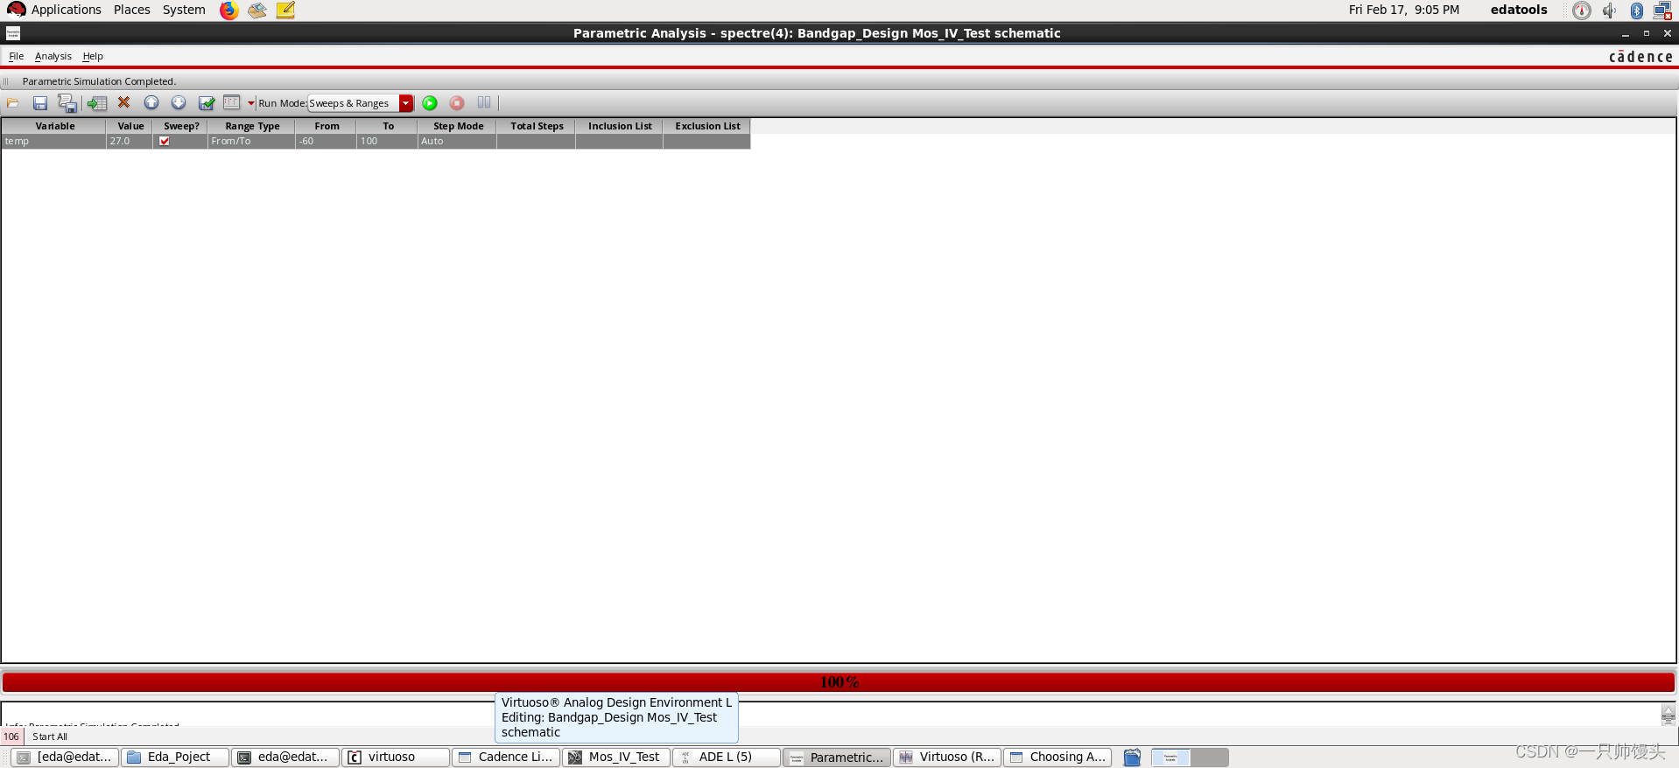This screenshot has width=1679, height=768.
Task: Start simulation with green play button
Action: 430,103
